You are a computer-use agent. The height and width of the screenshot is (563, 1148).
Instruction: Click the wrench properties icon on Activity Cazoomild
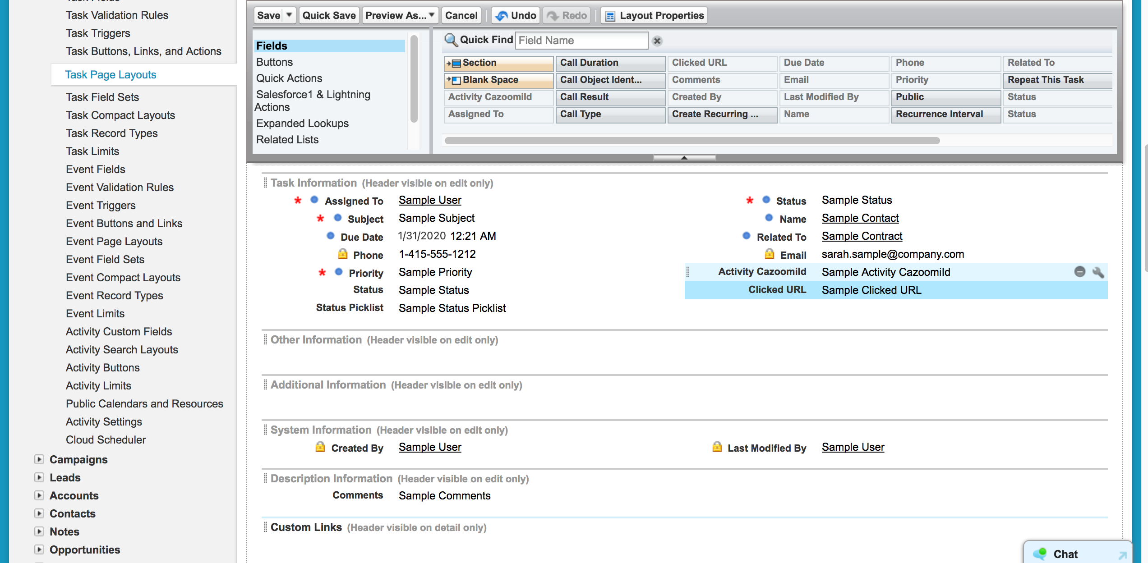click(x=1098, y=272)
